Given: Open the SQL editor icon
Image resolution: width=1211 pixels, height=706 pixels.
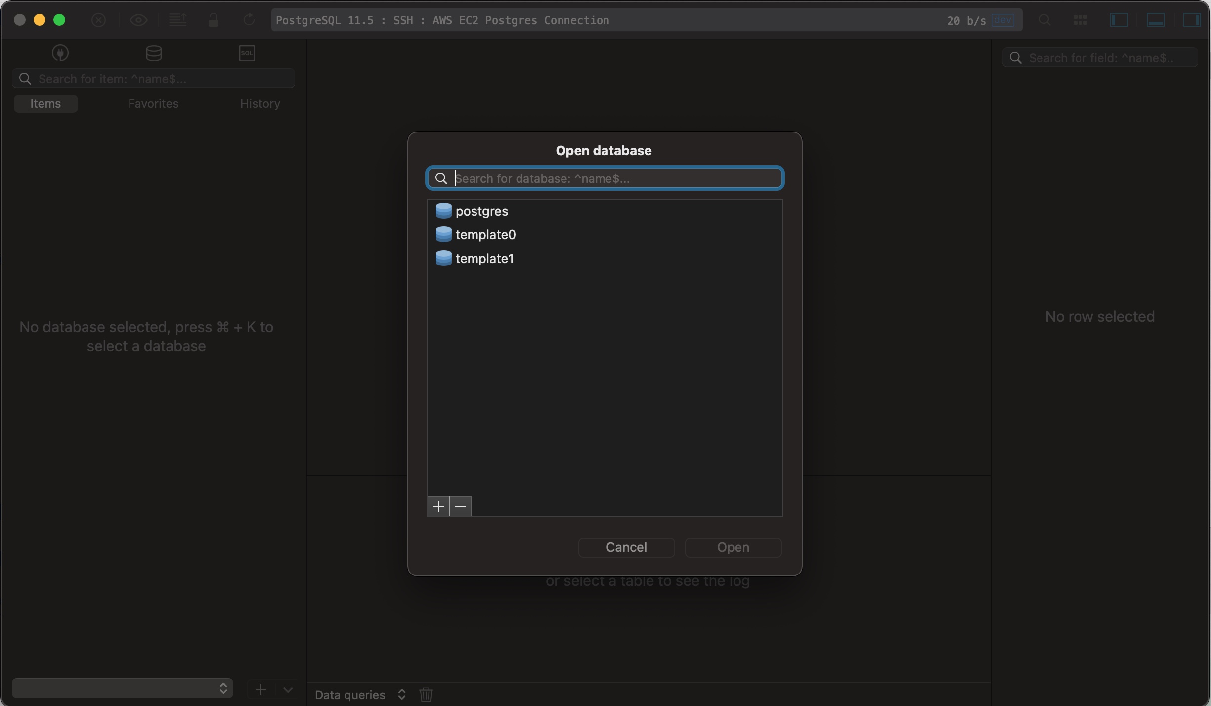Looking at the screenshot, I should coord(247,53).
